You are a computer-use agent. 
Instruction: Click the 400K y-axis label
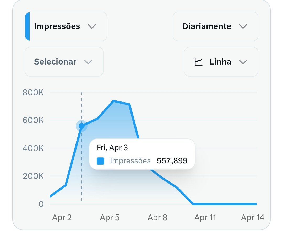33,148
